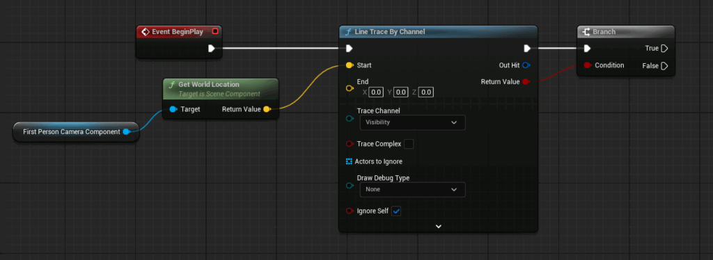713x260 pixels.
Task: Click the End vector input pin
Action: [x=350, y=88]
